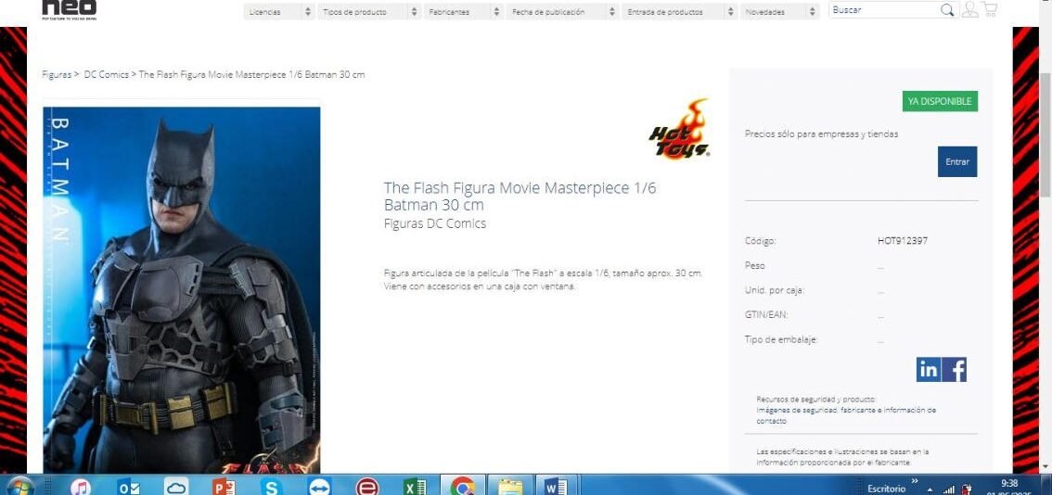1052x495 pixels.
Task: Open Excel from the taskbar
Action: [416, 487]
